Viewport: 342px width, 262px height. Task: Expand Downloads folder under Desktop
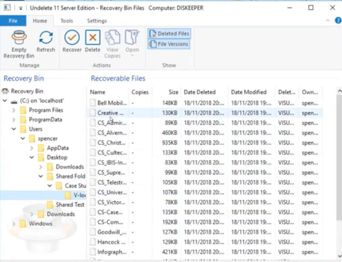41,167
